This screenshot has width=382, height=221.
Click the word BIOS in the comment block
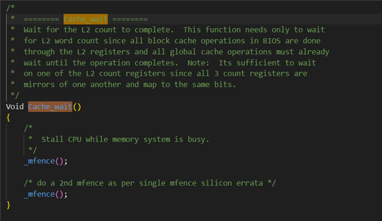272,41
